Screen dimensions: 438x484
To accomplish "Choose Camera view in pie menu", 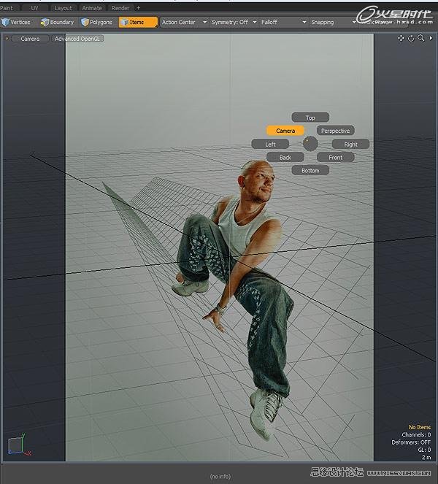I will coord(285,131).
